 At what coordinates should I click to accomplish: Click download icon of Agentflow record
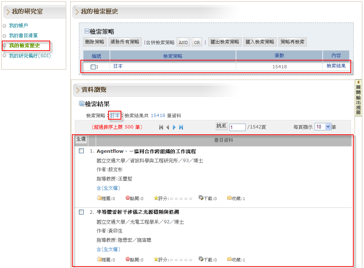pyautogui.click(x=201, y=198)
